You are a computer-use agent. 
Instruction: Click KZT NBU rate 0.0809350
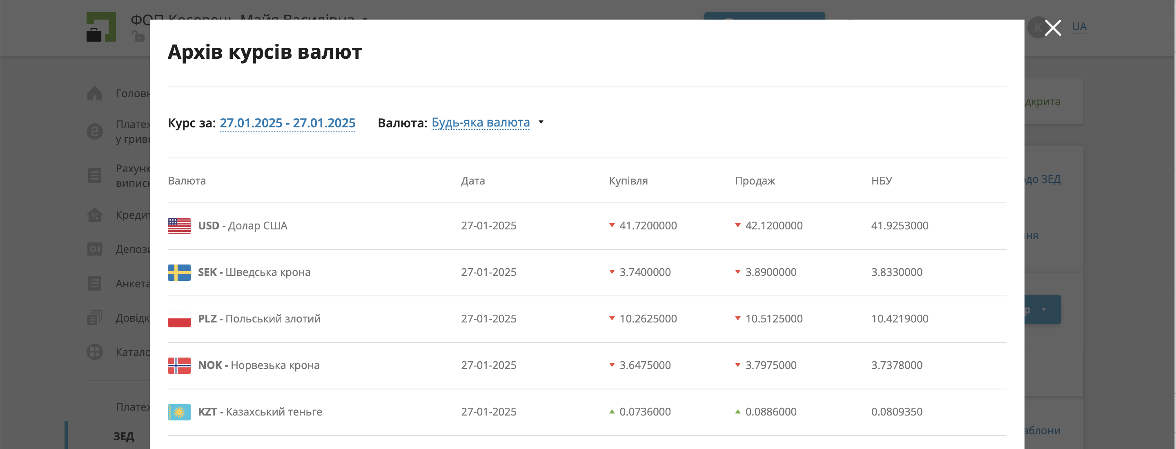coord(897,411)
